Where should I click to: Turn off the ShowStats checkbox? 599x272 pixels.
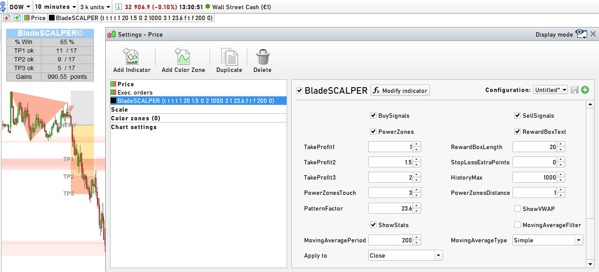[x=373, y=225]
